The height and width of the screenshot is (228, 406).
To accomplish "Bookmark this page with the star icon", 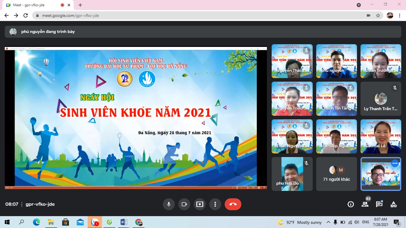I will [378, 15].
